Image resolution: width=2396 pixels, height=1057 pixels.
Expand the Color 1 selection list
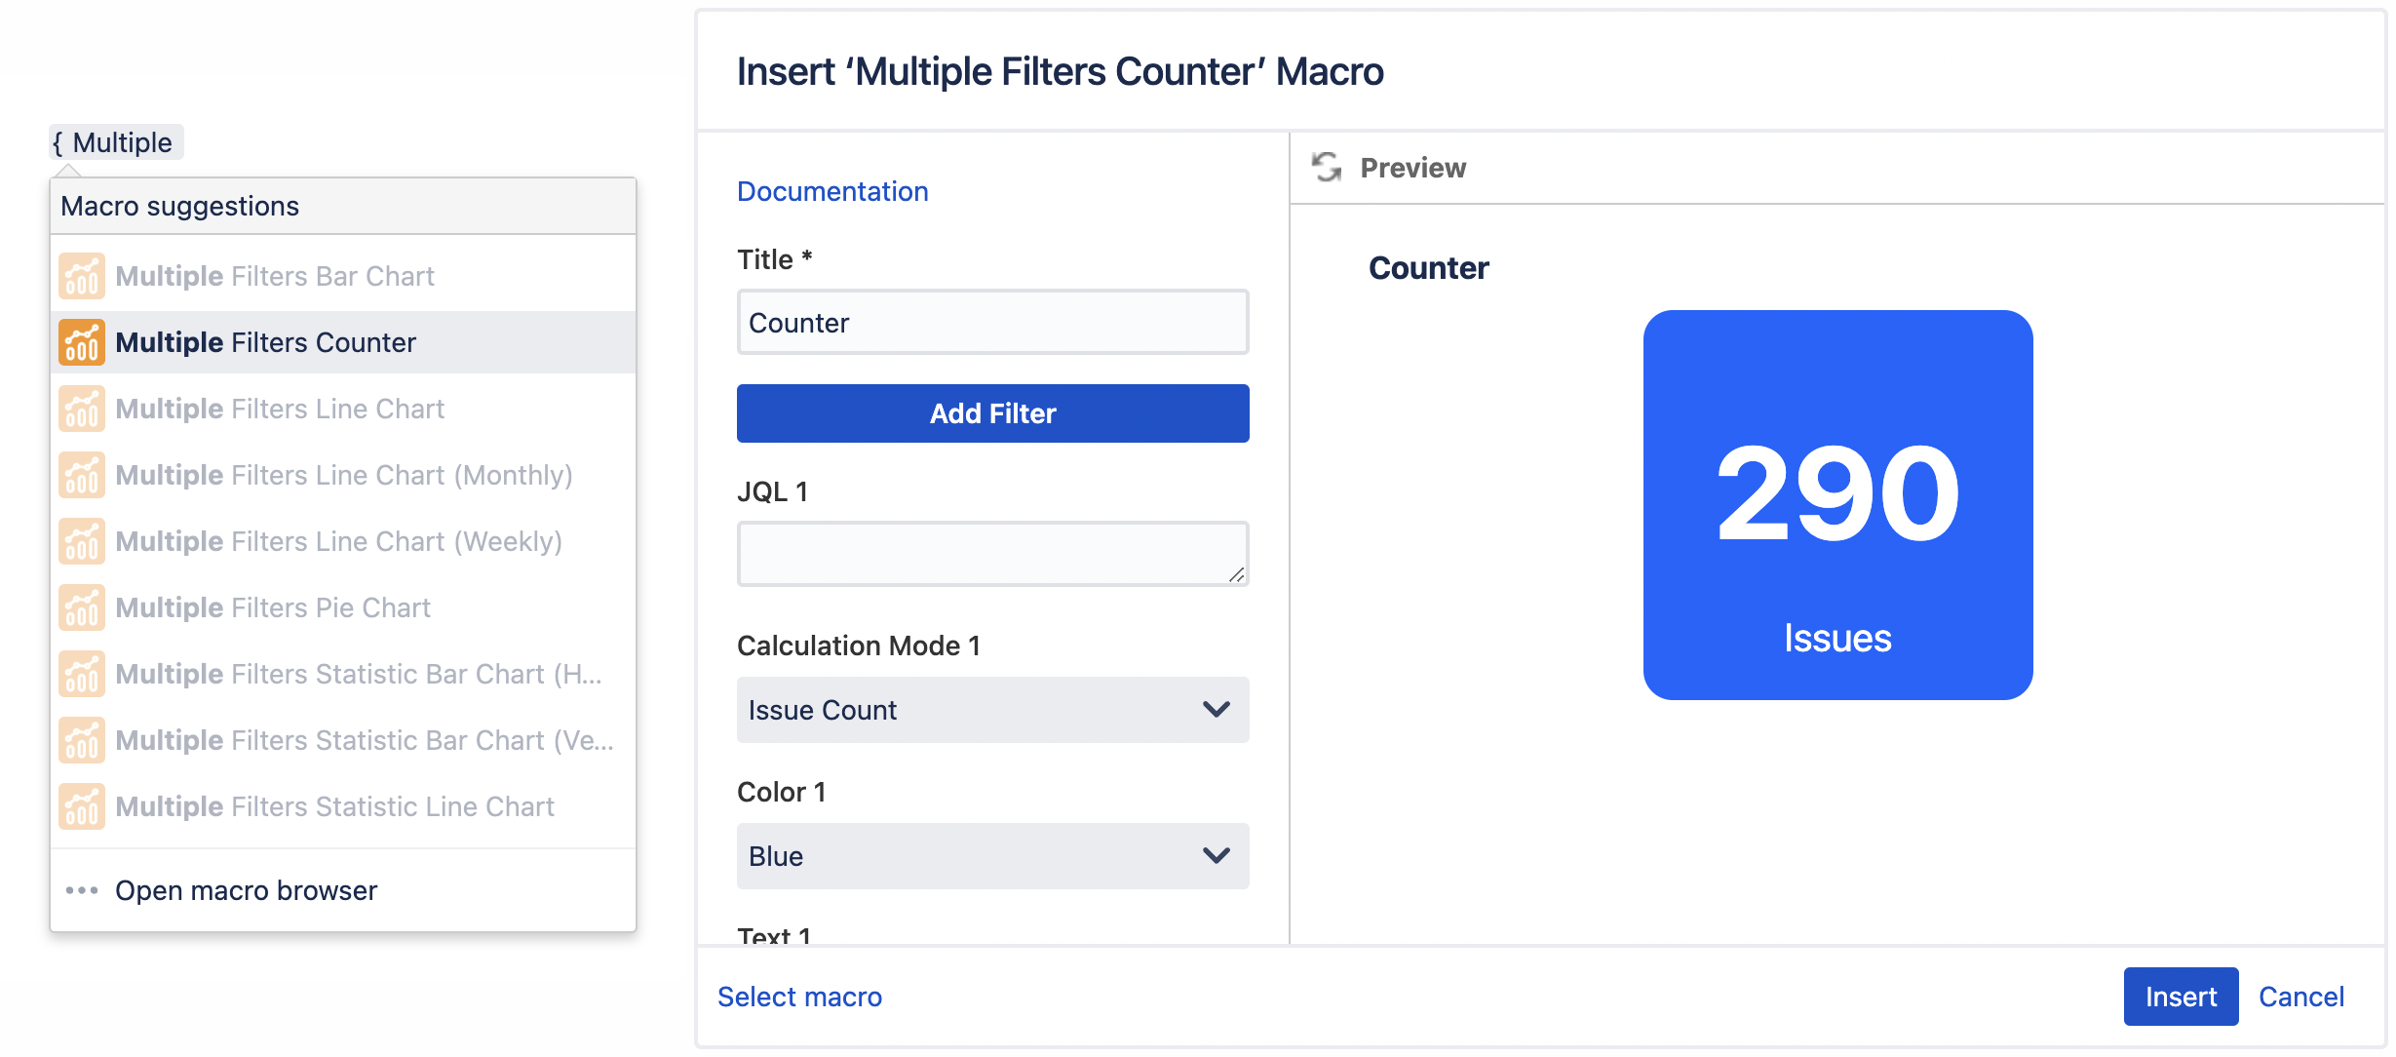[x=991, y=856]
